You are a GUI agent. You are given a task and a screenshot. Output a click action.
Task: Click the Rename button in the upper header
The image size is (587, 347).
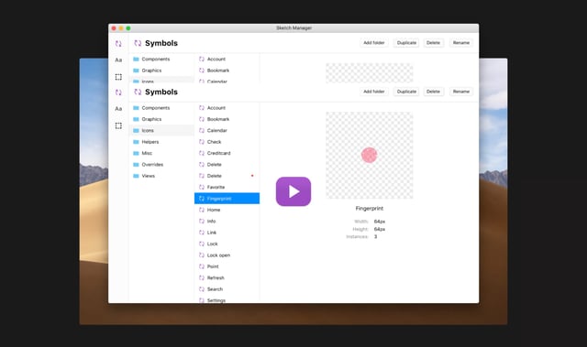[x=461, y=43]
